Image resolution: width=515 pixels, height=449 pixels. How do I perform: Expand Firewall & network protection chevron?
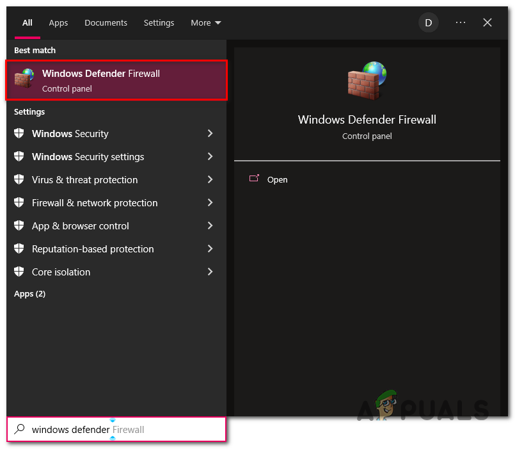coord(210,202)
